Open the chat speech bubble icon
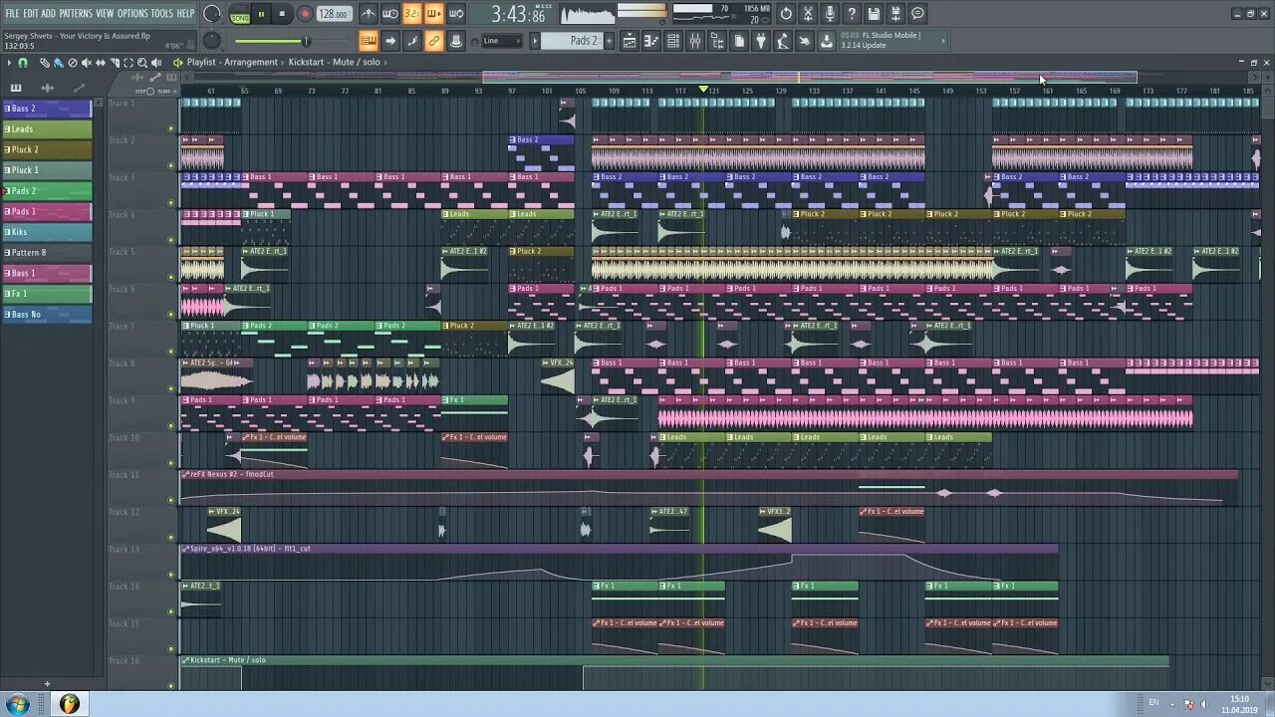 coord(917,14)
